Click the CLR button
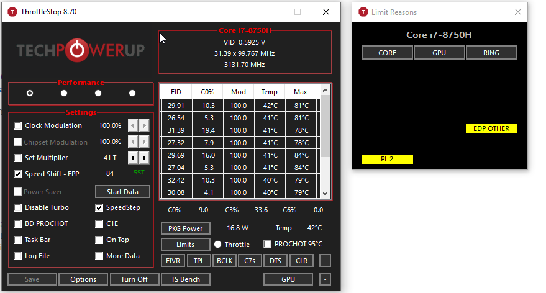The height and width of the screenshot is (293, 546). [x=301, y=261]
